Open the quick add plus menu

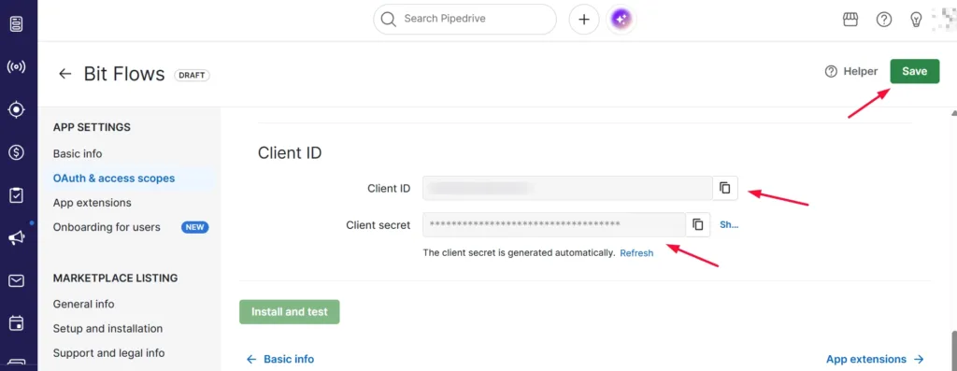coord(584,20)
